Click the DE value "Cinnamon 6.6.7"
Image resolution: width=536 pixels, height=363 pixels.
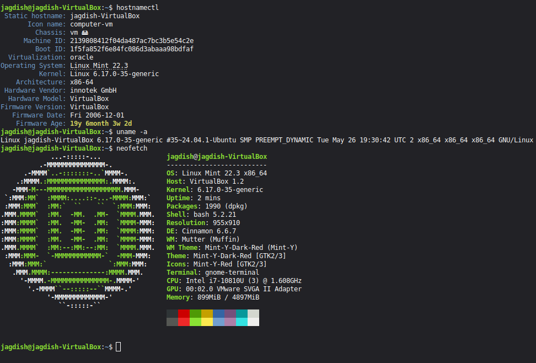pyautogui.click(x=209, y=231)
